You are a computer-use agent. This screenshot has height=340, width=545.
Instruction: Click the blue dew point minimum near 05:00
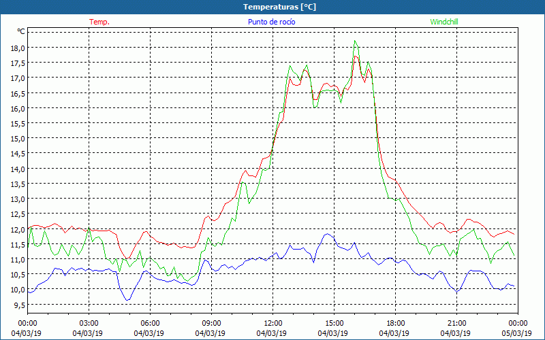(127, 300)
